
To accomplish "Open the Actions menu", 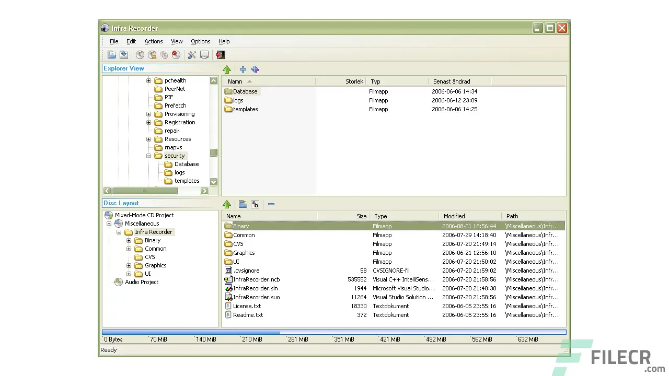I will [x=154, y=41].
